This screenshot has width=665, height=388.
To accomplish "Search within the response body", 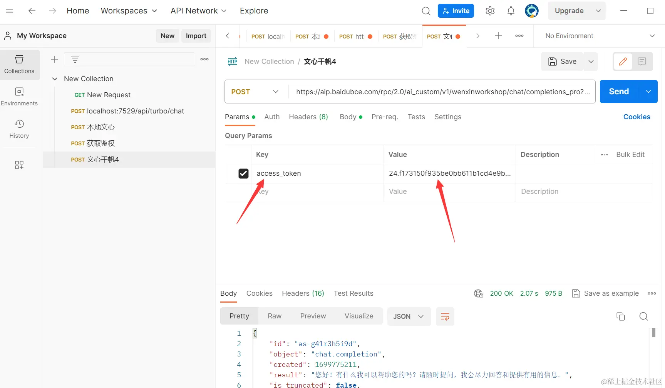I will (643, 316).
